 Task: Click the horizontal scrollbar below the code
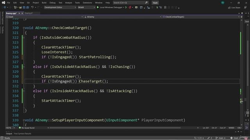(115, 128)
